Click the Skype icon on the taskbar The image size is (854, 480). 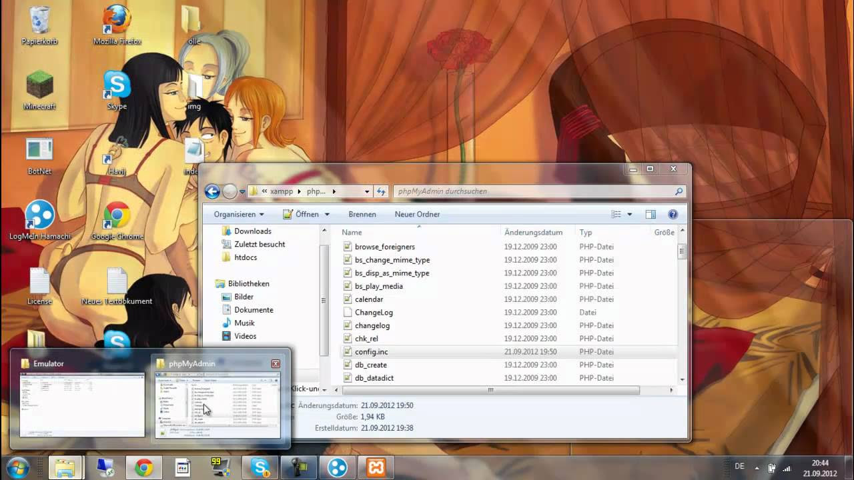pyautogui.click(x=260, y=468)
